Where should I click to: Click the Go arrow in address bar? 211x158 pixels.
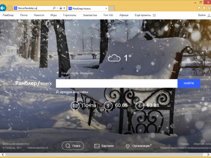pos(64,8)
